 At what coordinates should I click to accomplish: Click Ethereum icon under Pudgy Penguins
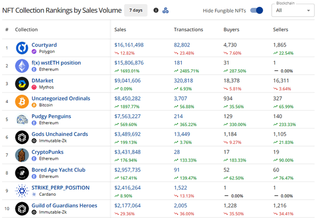coord(34,123)
